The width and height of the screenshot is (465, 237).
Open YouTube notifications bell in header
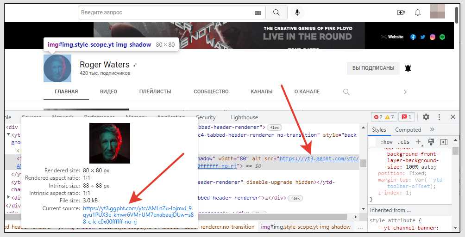[x=418, y=12]
